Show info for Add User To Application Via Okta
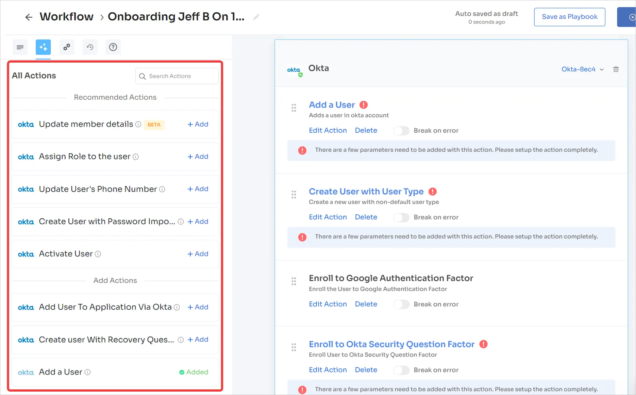 pos(177,308)
